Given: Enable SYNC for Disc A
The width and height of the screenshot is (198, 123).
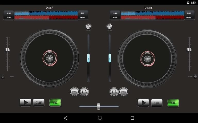Looking at the screenshot, I should click(x=75, y=92).
